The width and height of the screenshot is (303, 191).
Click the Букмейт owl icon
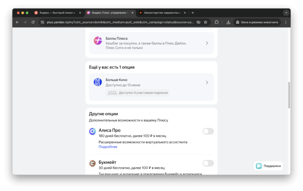tap(93, 164)
